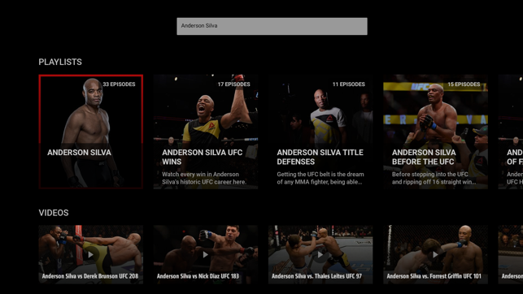Viewport: 523px width, 294px height.
Task: Open Anderson Silva UFC Wins playlist
Action: click(x=206, y=132)
